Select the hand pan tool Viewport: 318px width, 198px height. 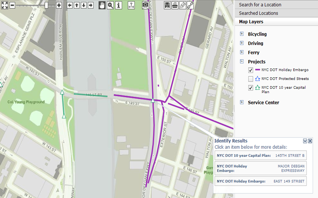(x=102, y=5)
